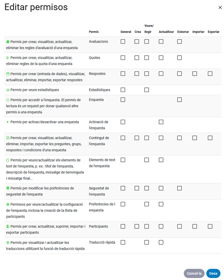This screenshot has width=224, height=280.
Task: Toggle Veure/llegir checkbox for Estadístiques
Action: click(x=147, y=90)
